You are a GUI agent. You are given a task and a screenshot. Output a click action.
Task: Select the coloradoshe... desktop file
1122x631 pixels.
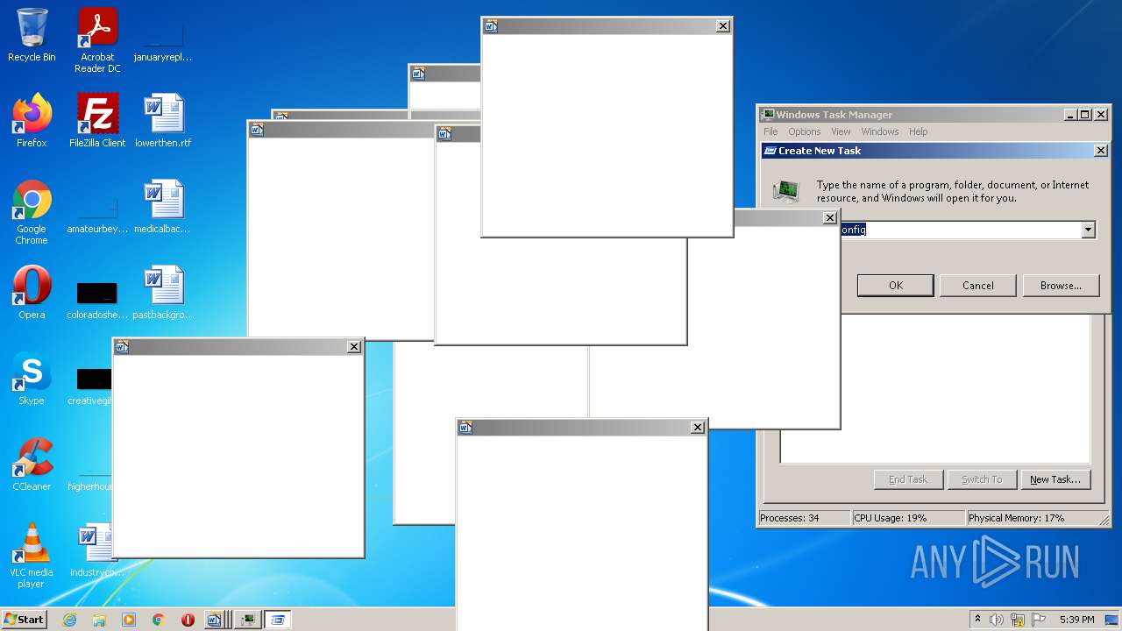click(x=97, y=299)
